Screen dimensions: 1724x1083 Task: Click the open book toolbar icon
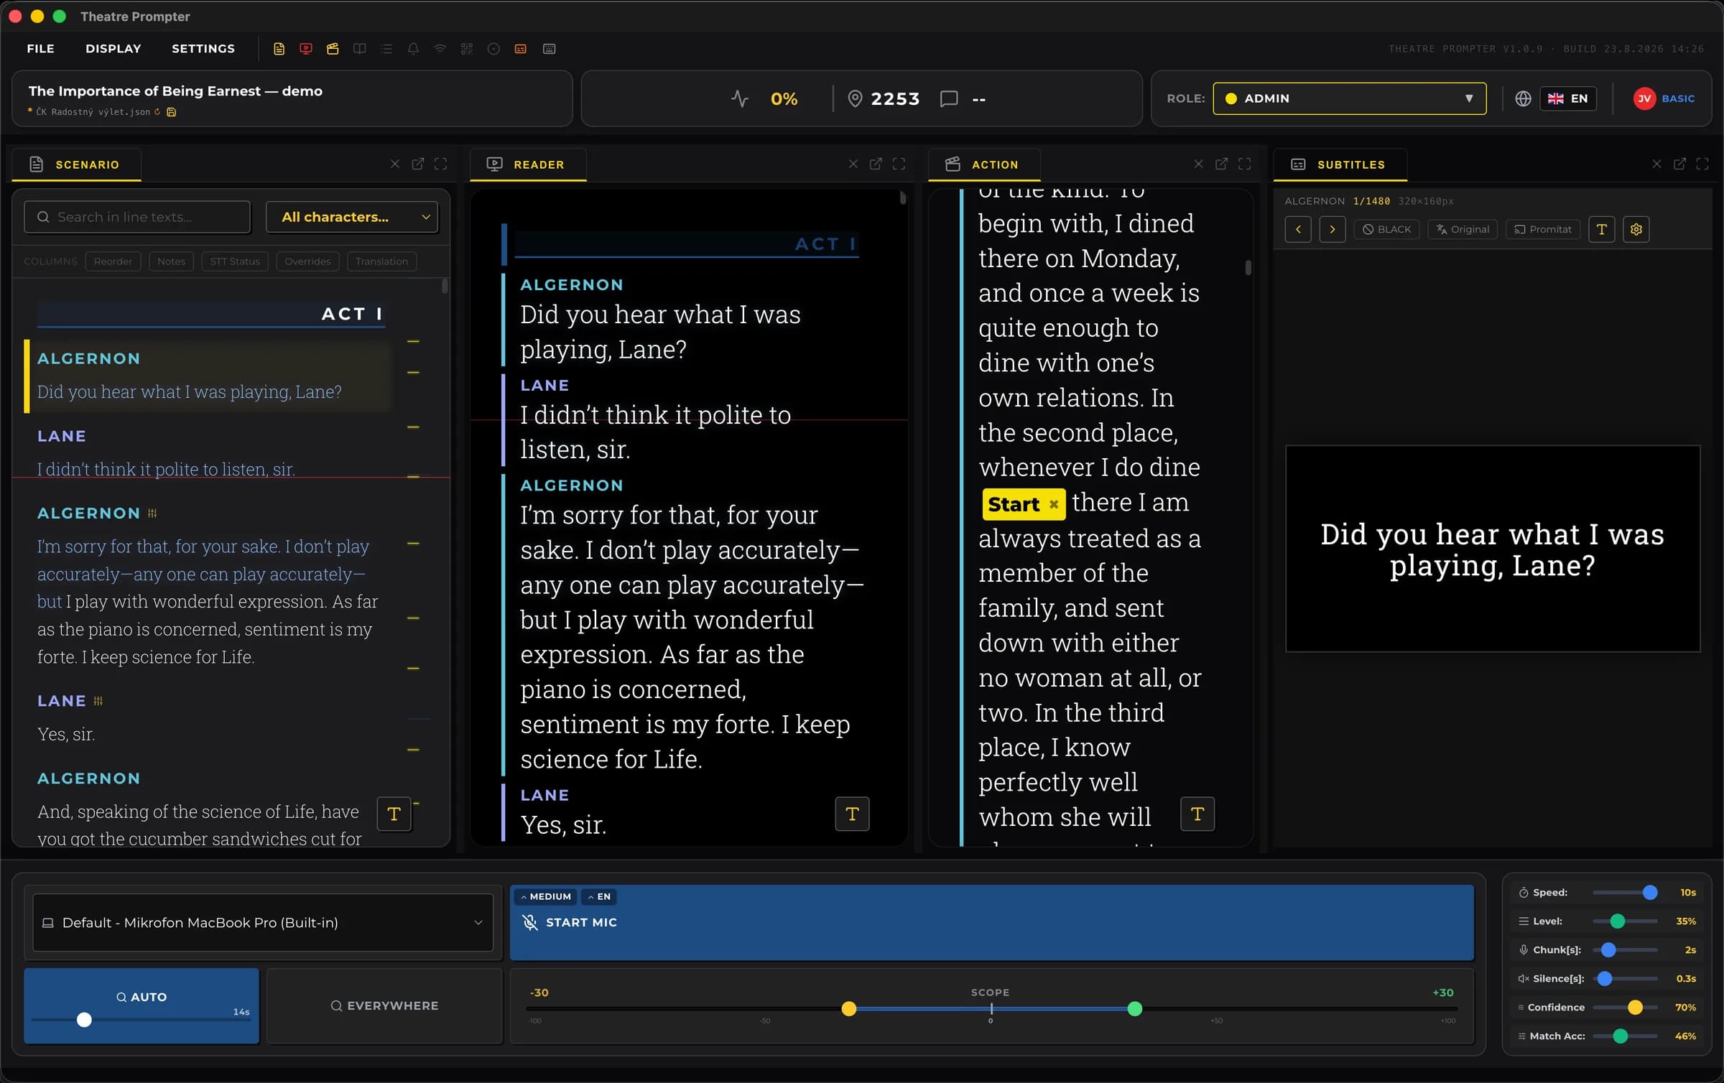[x=360, y=49]
